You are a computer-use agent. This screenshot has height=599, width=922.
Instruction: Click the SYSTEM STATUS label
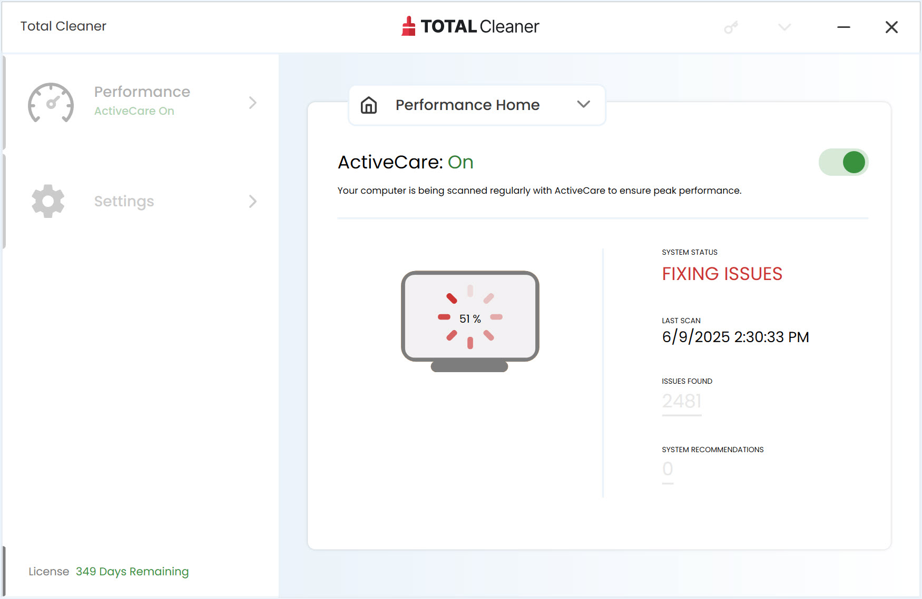pyautogui.click(x=690, y=252)
